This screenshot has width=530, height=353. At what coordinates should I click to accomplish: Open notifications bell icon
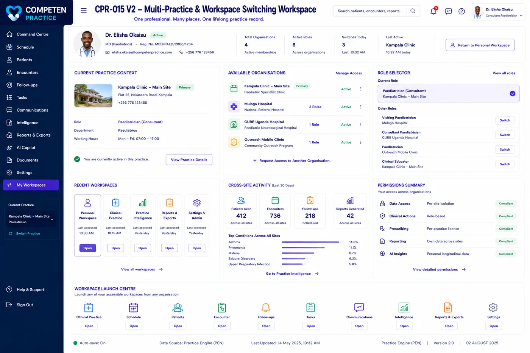[433, 11]
